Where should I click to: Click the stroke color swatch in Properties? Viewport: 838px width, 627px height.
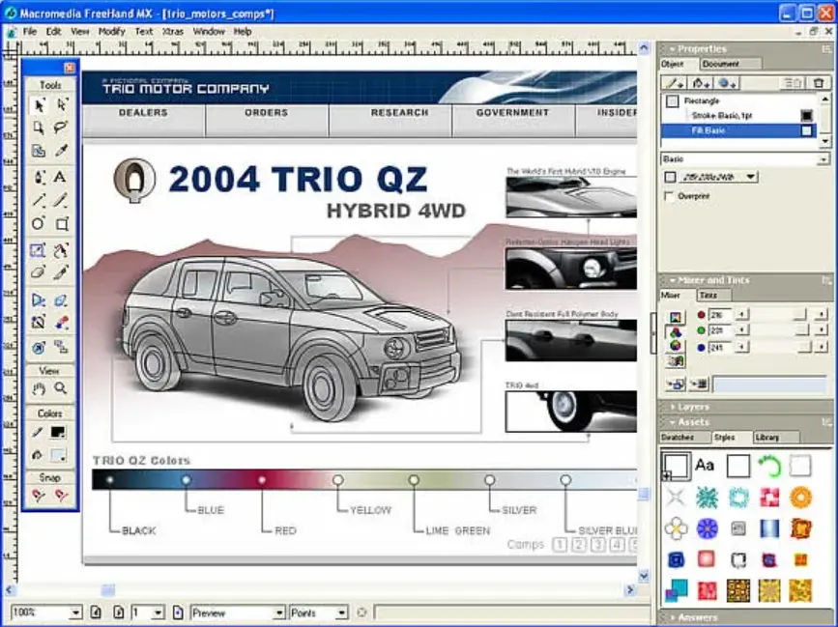809,114
